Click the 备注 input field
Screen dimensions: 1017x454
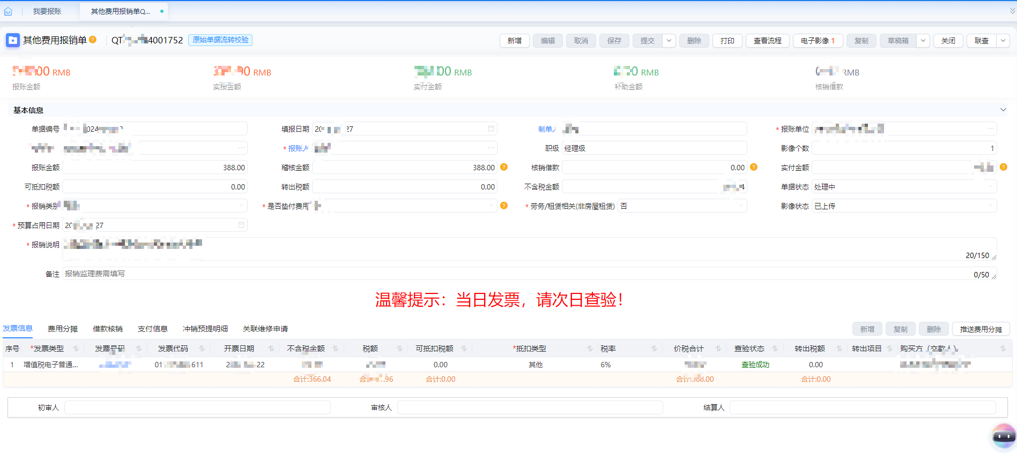[x=530, y=274]
